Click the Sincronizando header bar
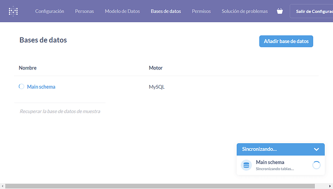 click(x=280, y=149)
